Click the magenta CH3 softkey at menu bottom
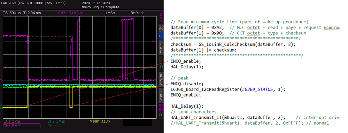Viewport: 348px width, 133px height. pos(161,107)
